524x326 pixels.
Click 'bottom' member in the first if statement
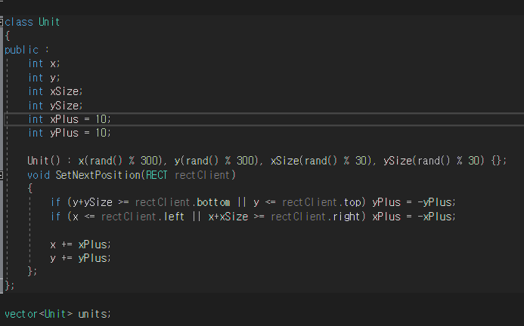click(213, 202)
